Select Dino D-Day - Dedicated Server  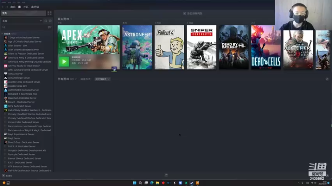coord(24,142)
